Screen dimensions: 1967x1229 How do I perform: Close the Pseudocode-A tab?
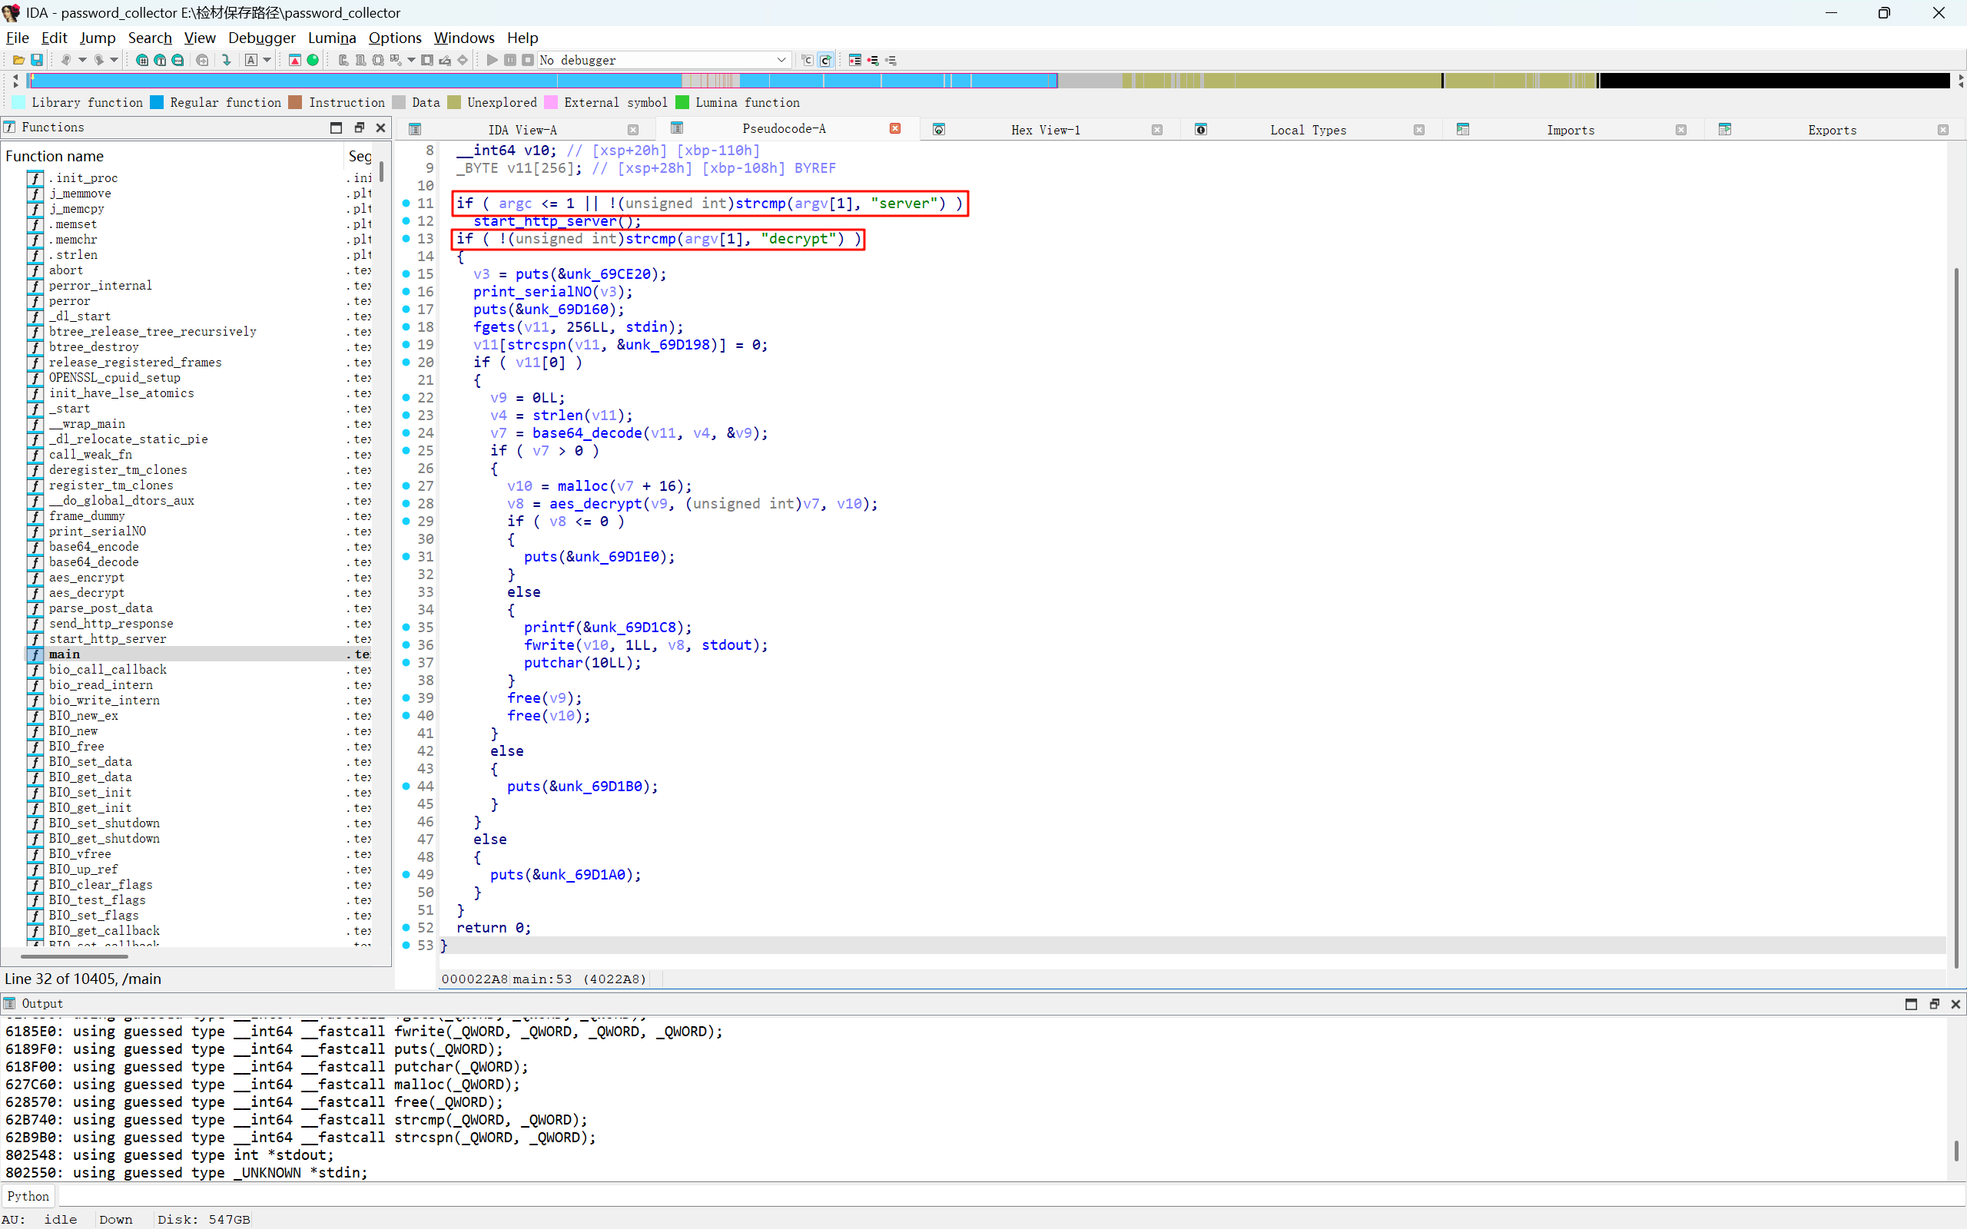895,128
